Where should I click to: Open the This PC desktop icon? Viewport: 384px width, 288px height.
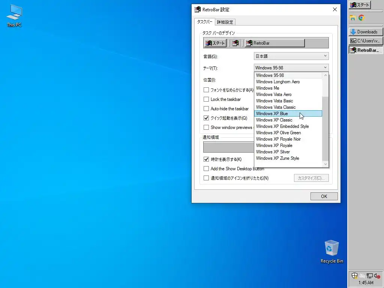pyautogui.click(x=14, y=16)
